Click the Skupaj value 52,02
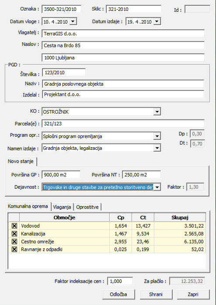The width and height of the screenshot is (216, 305). click(x=198, y=250)
